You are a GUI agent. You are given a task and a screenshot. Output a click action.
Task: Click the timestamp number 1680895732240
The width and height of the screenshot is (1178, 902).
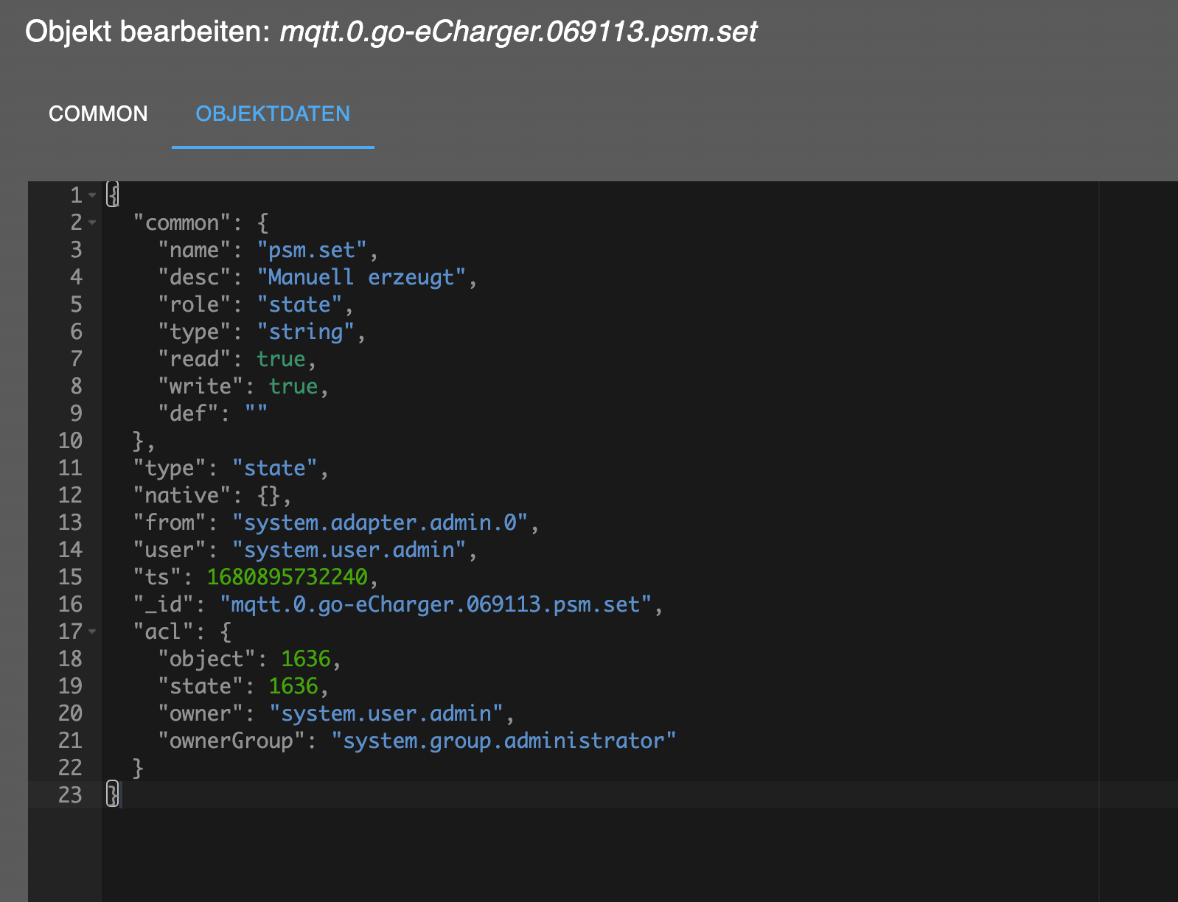287,577
